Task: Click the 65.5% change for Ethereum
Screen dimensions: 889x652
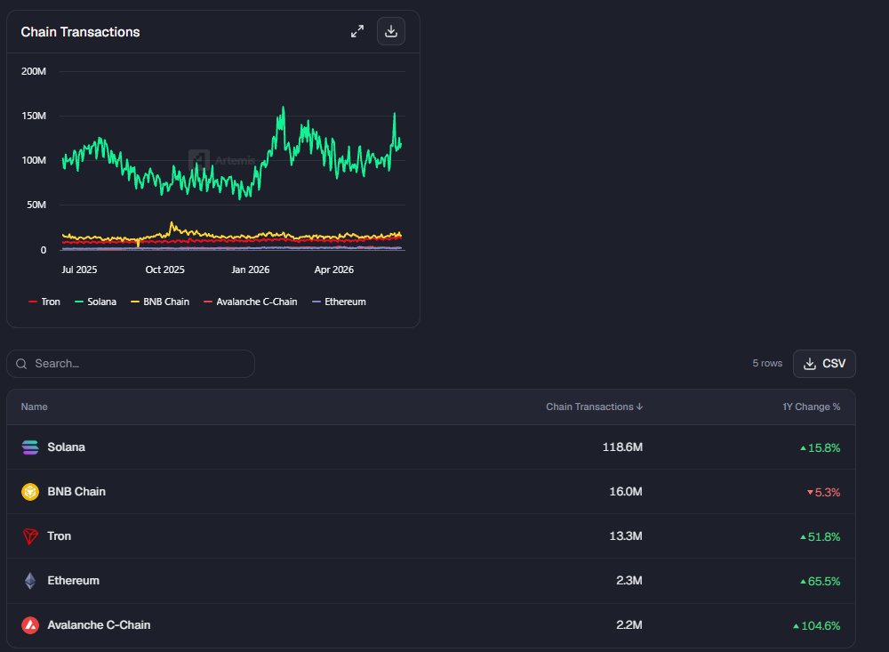Action: click(820, 581)
